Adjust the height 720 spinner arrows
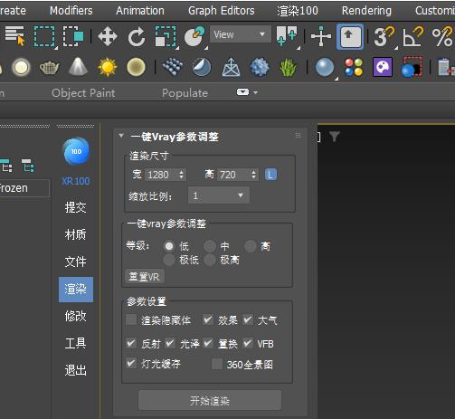This screenshot has width=455, height=419. 253,175
